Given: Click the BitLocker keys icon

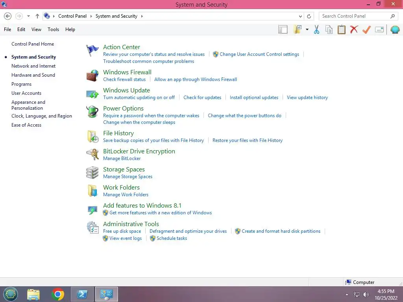Looking at the screenshot, I should tap(92, 155).
